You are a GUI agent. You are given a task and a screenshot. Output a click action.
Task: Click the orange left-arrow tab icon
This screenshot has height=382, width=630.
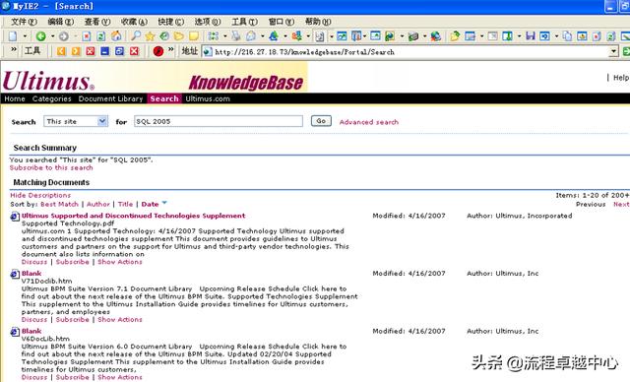61,51
